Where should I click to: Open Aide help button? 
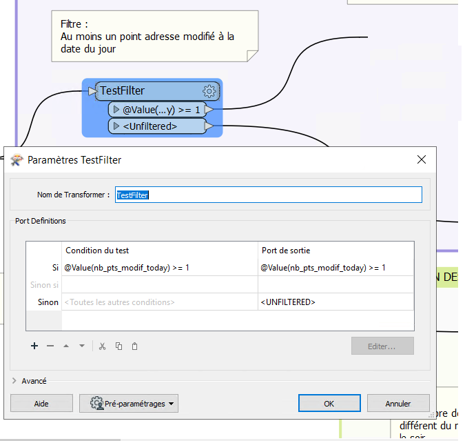click(41, 403)
